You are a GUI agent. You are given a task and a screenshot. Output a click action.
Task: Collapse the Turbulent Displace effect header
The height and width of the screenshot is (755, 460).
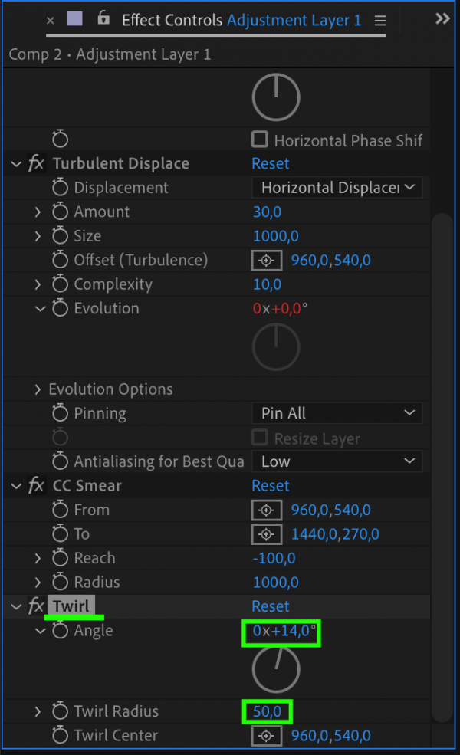[14, 163]
